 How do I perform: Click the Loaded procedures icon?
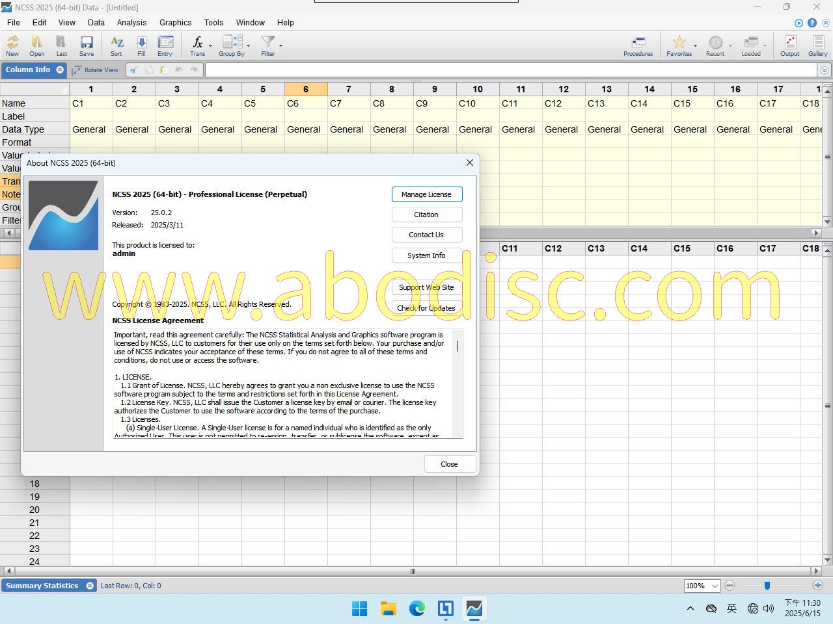click(751, 45)
